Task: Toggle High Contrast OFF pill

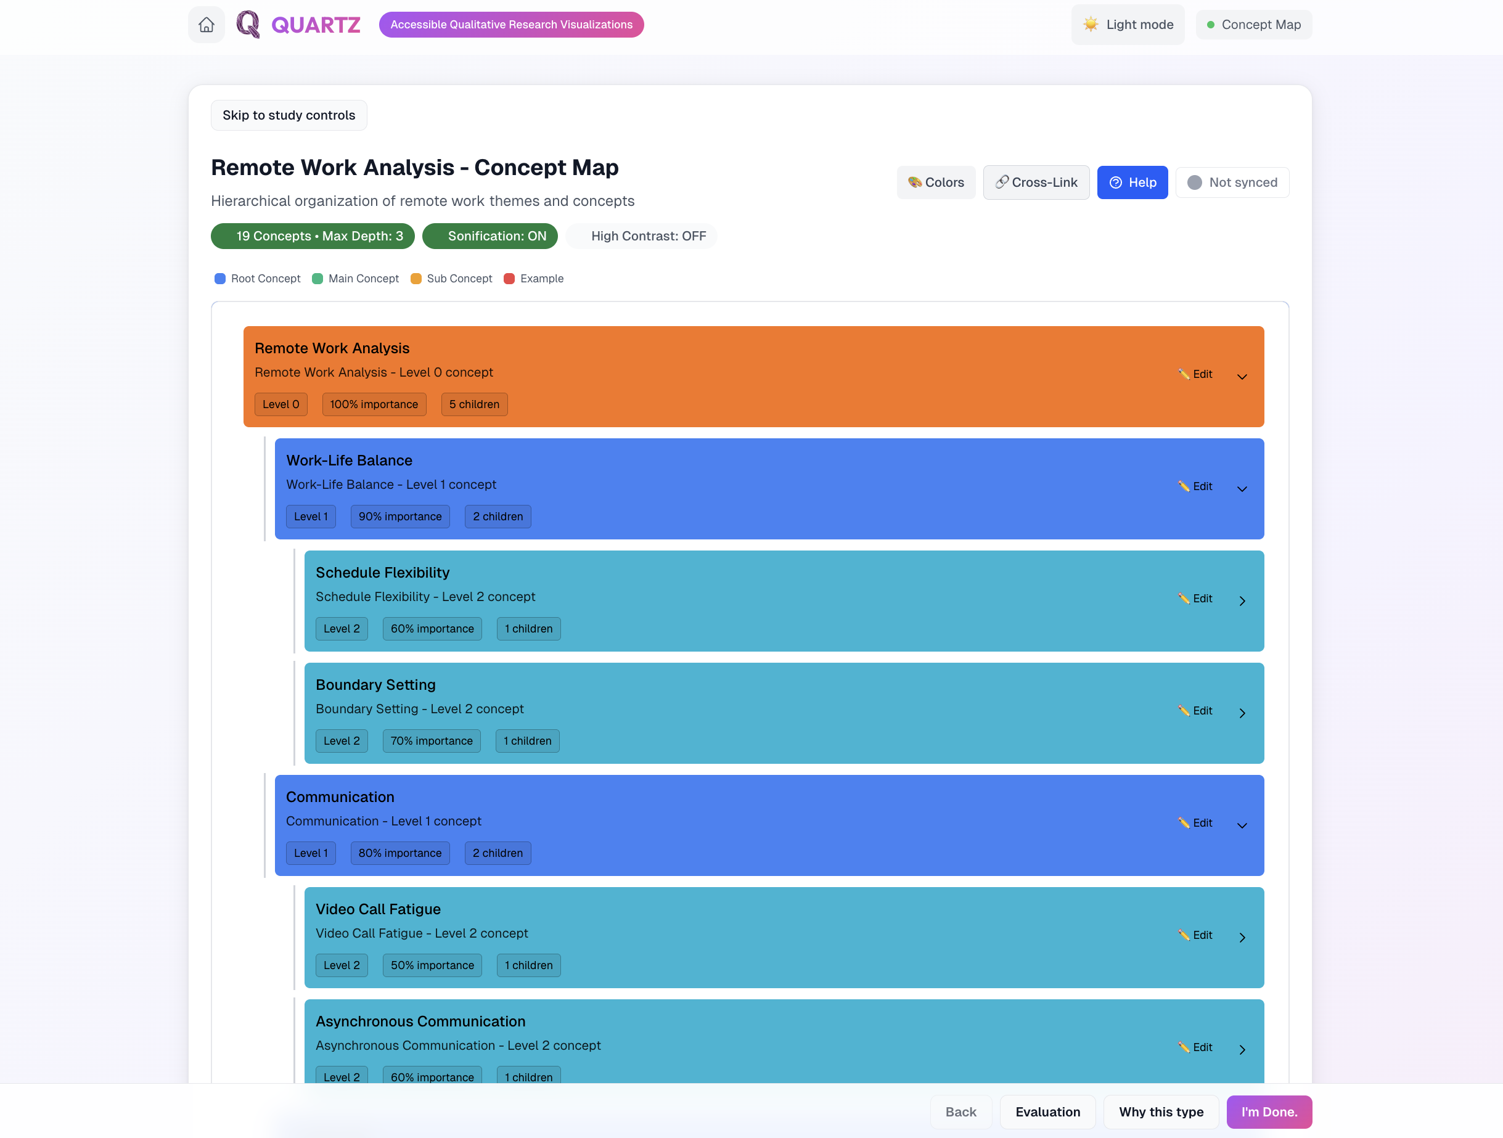Action: [x=641, y=235]
